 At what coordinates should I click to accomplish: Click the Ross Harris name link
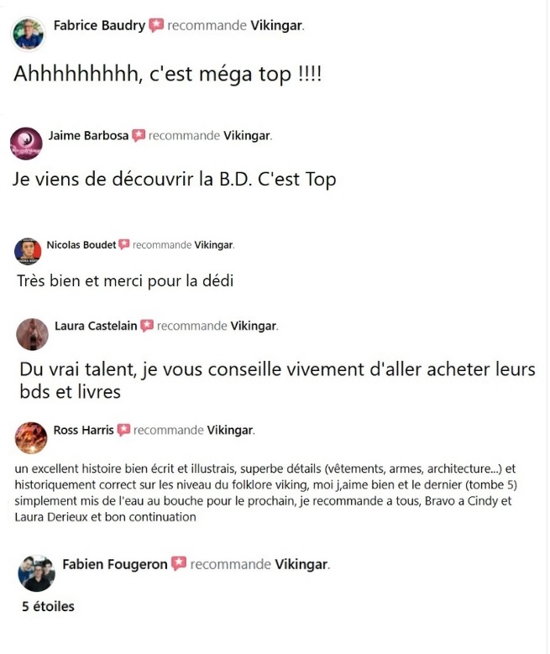point(83,430)
